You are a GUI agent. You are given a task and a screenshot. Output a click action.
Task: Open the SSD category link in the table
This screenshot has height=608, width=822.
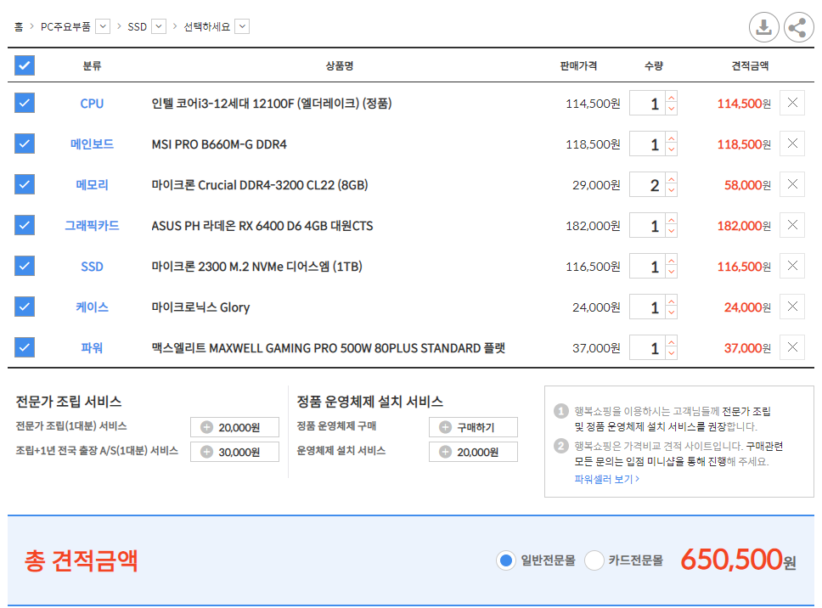[x=92, y=267]
